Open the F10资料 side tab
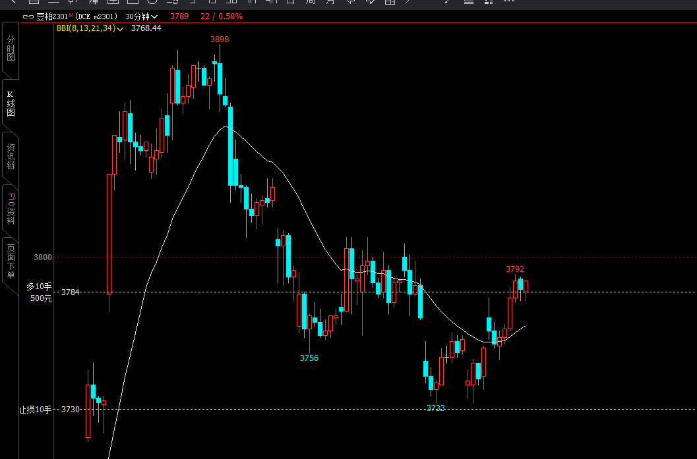The image size is (697, 459). click(x=11, y=209)
